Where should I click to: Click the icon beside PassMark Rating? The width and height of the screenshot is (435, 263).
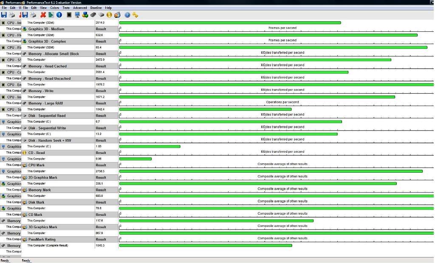(25, 239)
